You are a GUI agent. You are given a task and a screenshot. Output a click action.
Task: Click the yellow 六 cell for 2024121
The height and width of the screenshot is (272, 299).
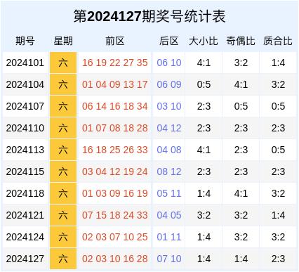click(63, 215)
